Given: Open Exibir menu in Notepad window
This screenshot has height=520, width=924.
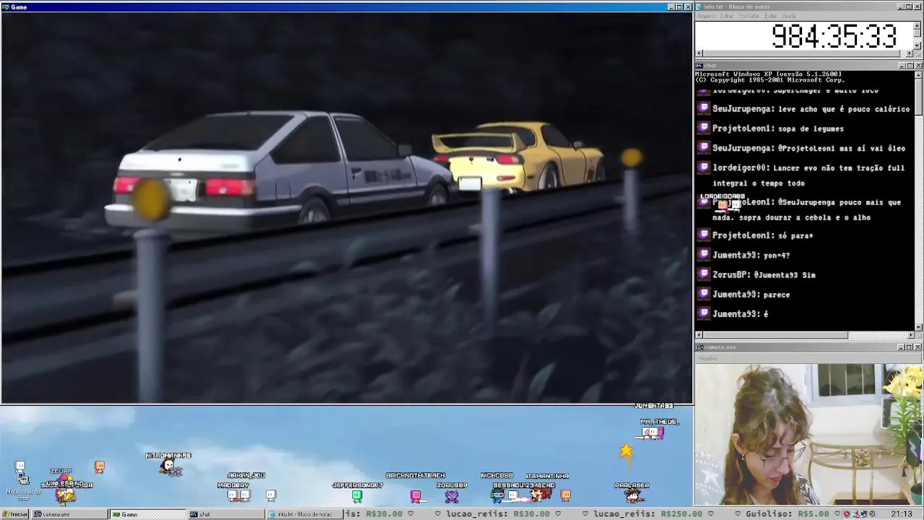Looking at the screenshot, I should point(770,16).
